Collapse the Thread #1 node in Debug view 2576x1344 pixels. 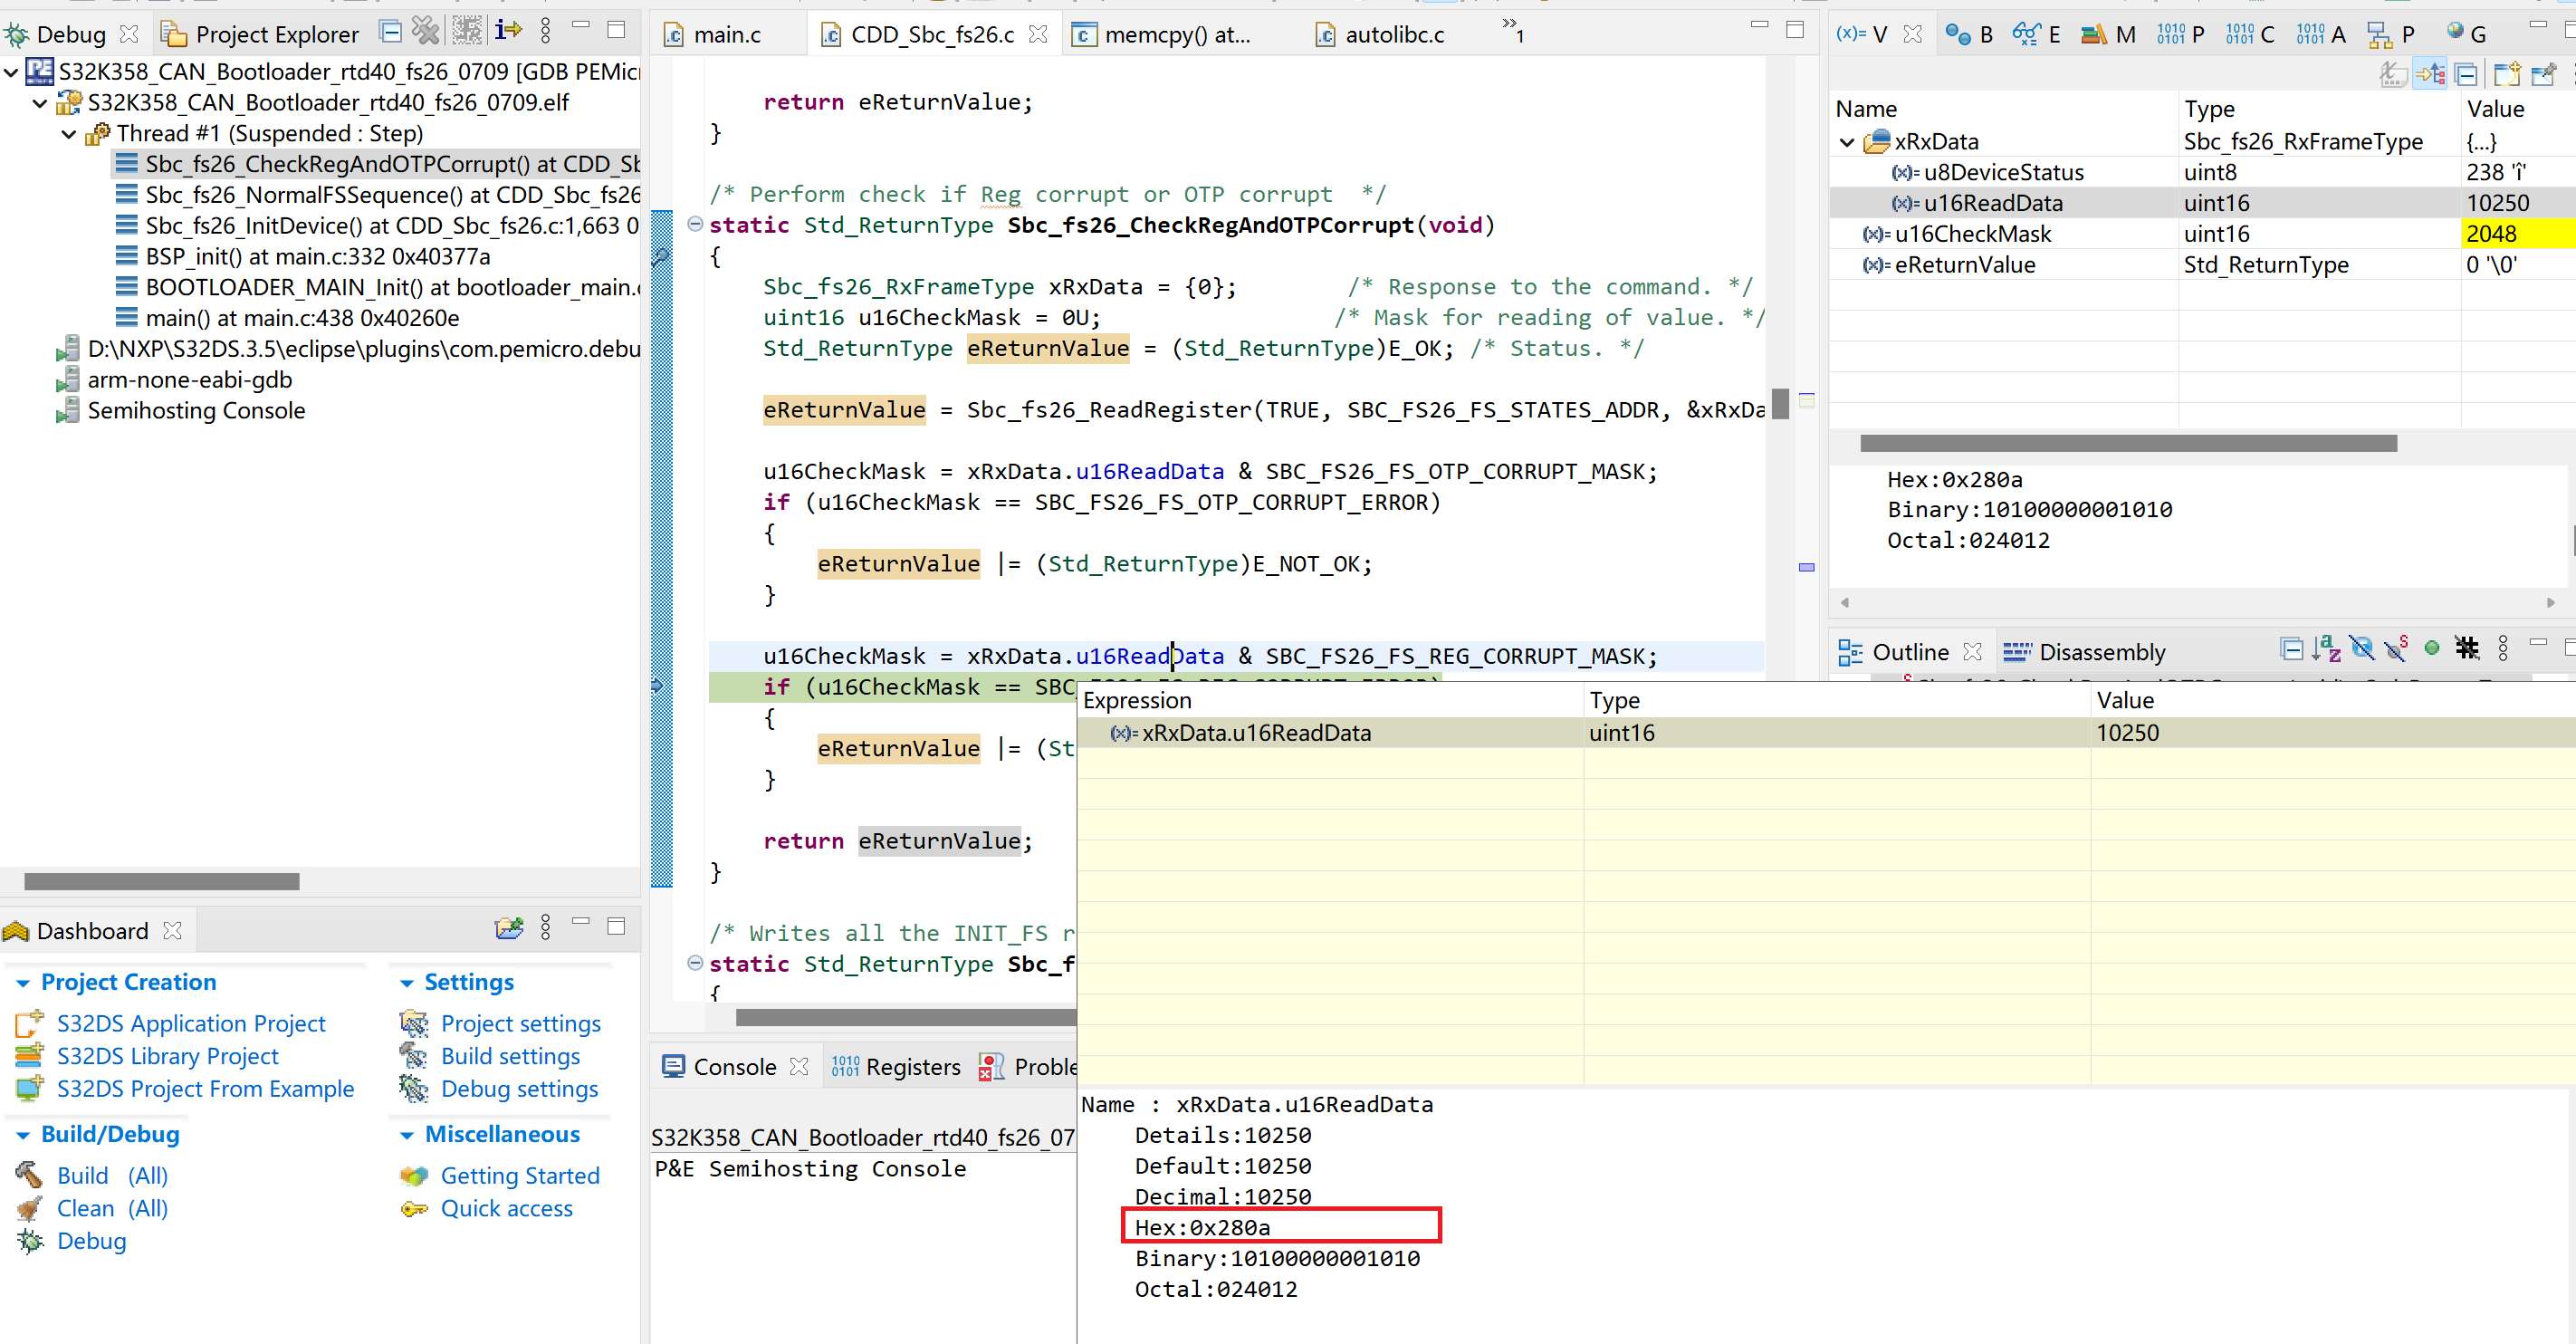(x=68, y=133)
